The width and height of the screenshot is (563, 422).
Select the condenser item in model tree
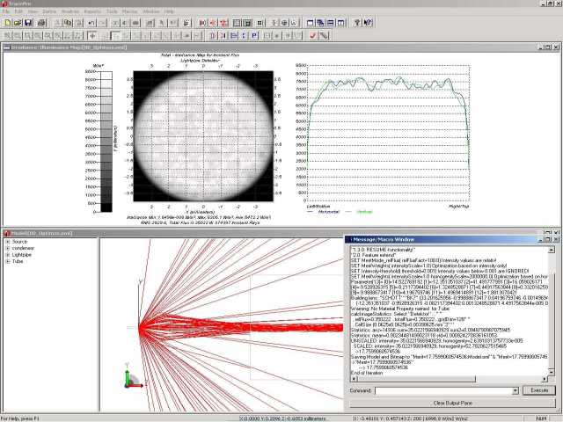[x=23, y=248]
